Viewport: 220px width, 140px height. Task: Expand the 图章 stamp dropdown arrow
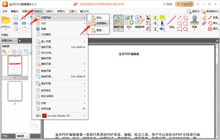(194, 30)
